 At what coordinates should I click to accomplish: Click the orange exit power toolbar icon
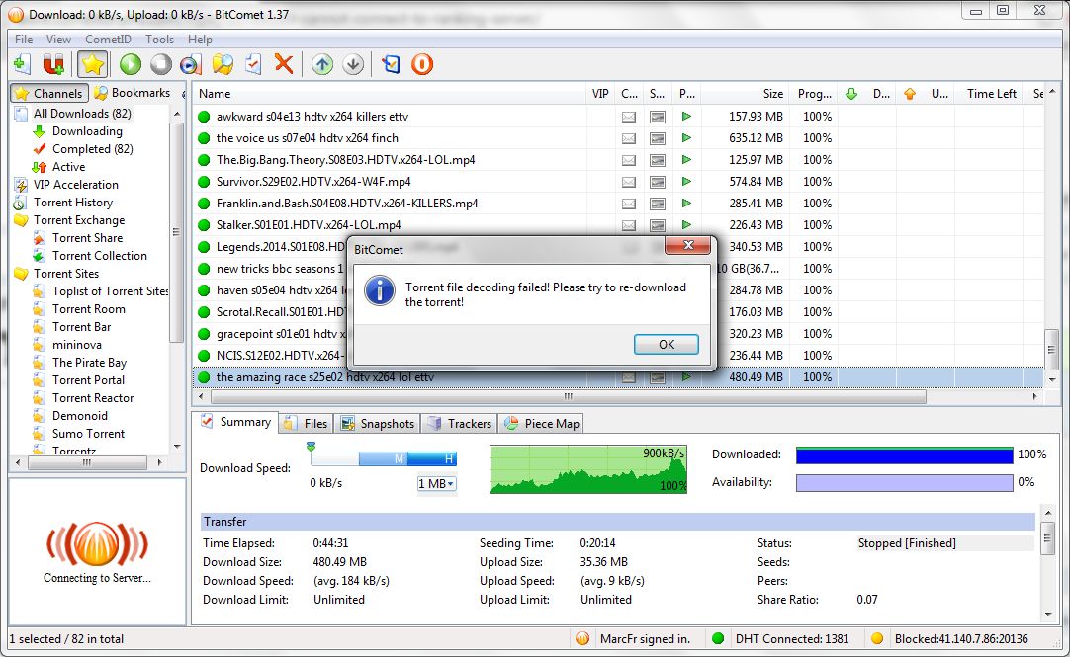[x=422, y=64]
